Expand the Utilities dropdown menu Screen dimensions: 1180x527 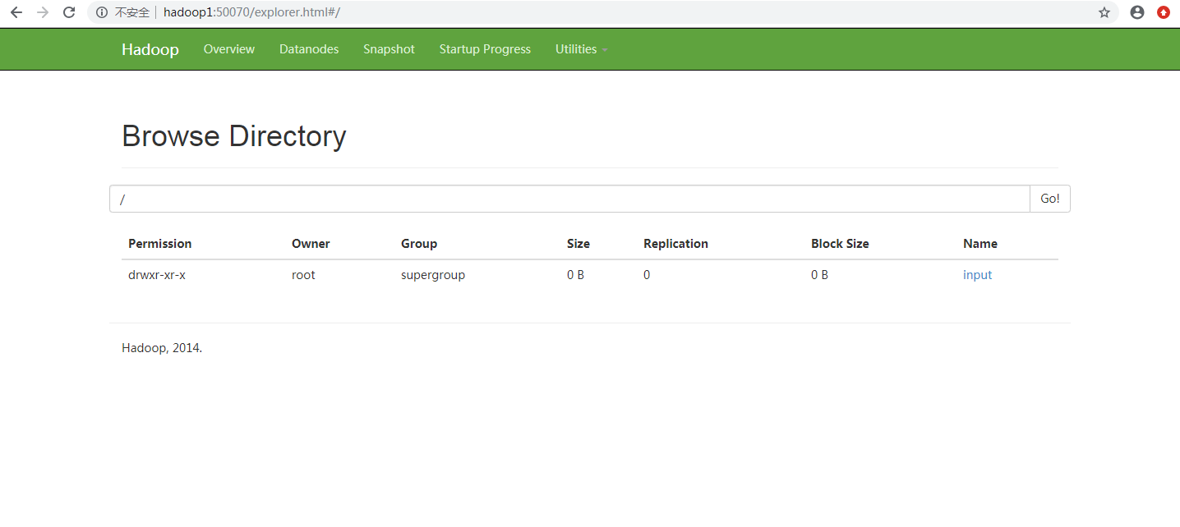coord(582,49)
